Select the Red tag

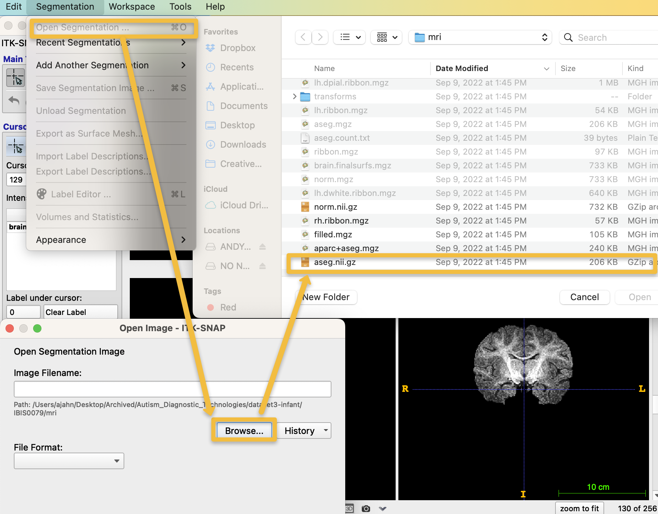click(x=221, y=307)
